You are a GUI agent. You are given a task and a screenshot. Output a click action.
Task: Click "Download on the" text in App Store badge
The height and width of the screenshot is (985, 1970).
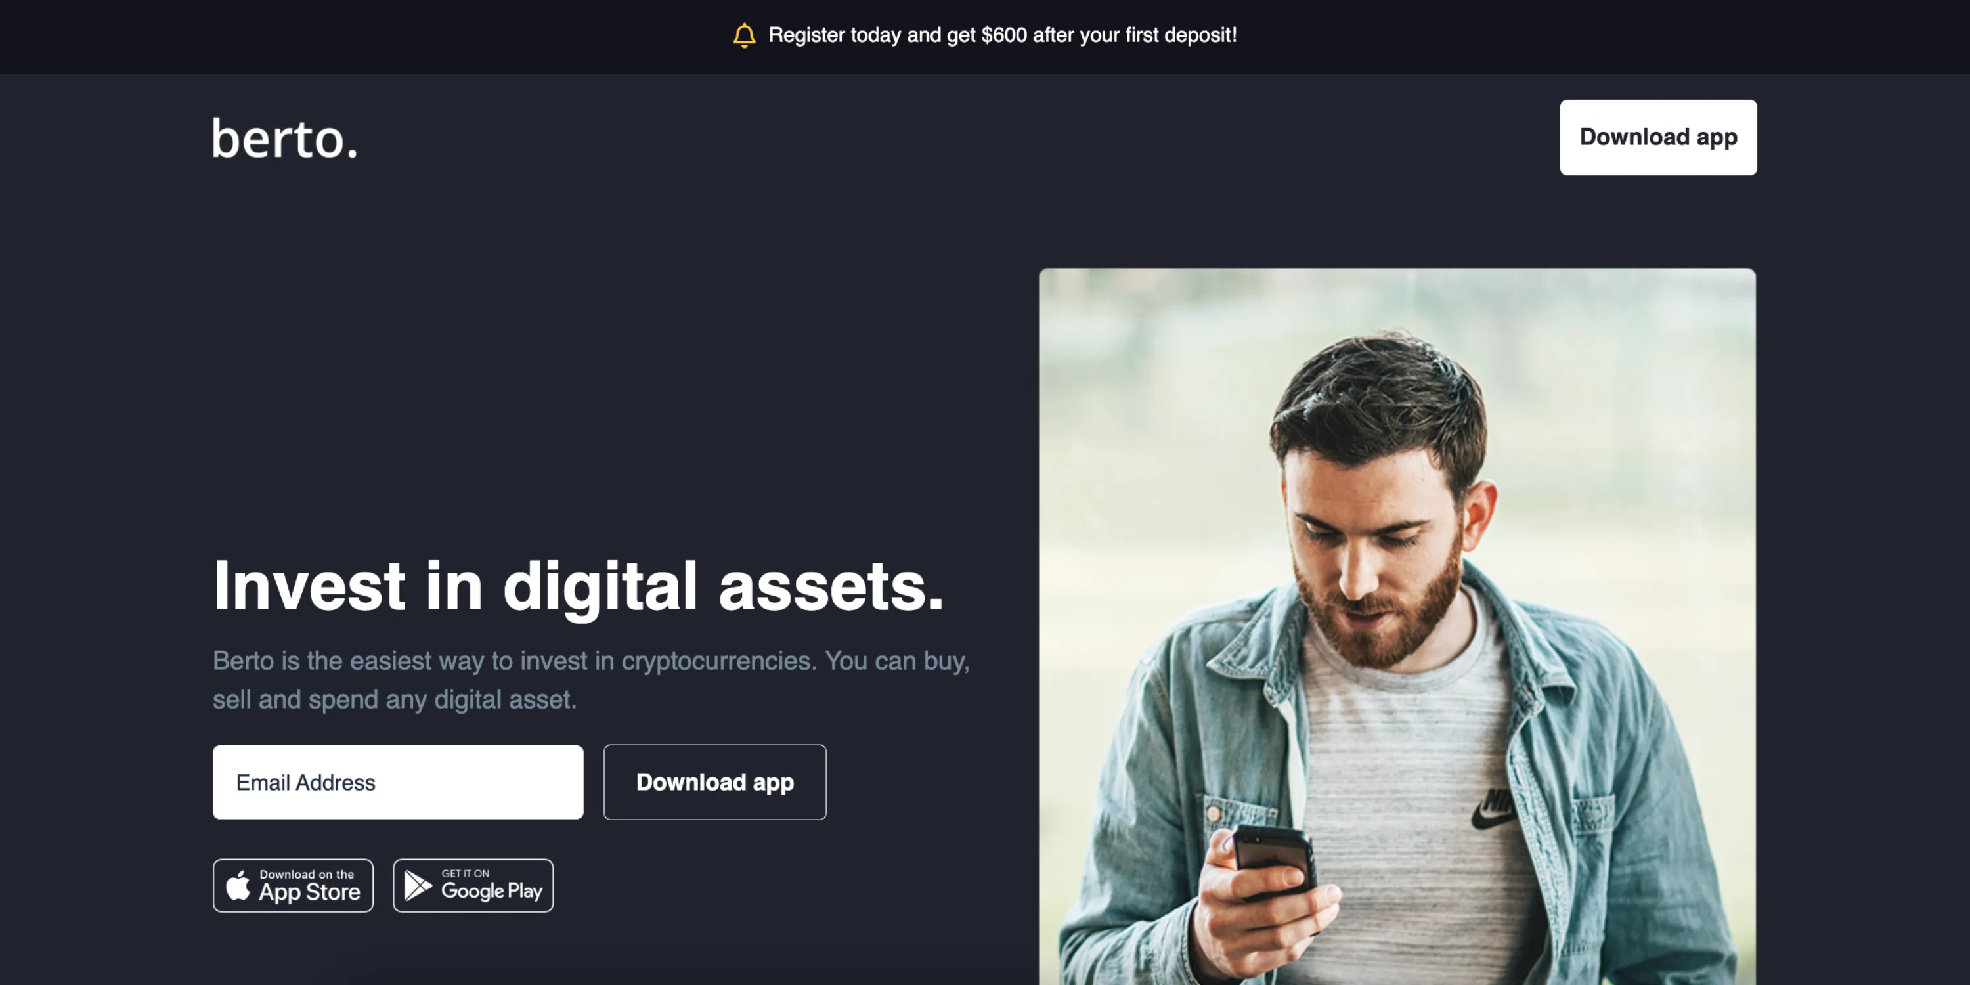307,874
